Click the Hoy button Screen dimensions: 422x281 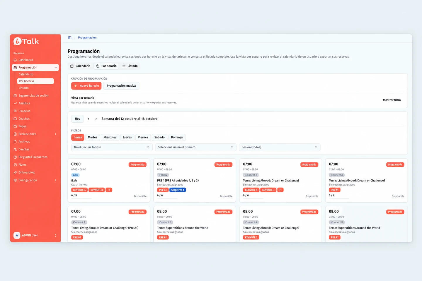click(77, 119)
